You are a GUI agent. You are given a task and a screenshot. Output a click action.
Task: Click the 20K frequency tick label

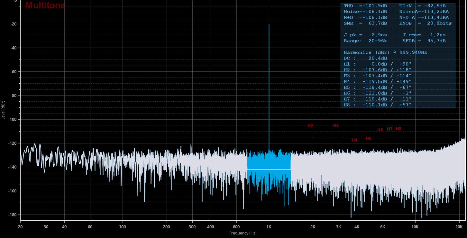click(459, 227)
